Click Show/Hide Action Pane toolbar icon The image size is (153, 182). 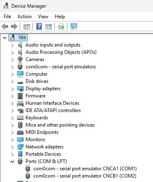pyautogui.click(x=49, y=27)
